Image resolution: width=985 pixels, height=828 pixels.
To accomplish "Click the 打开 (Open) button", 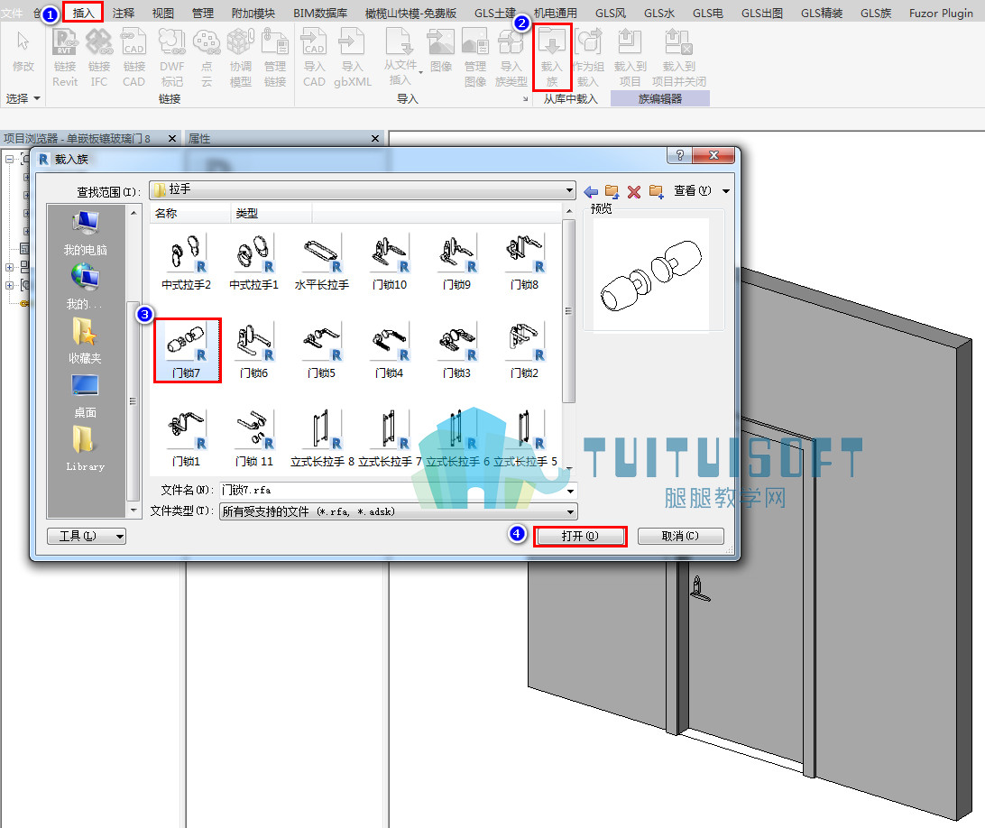I will click(580, 536).
